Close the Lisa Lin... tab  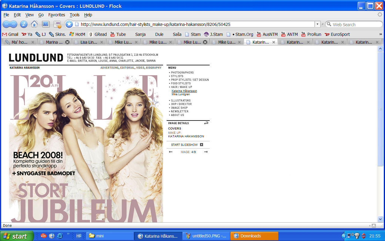[102, 42]
